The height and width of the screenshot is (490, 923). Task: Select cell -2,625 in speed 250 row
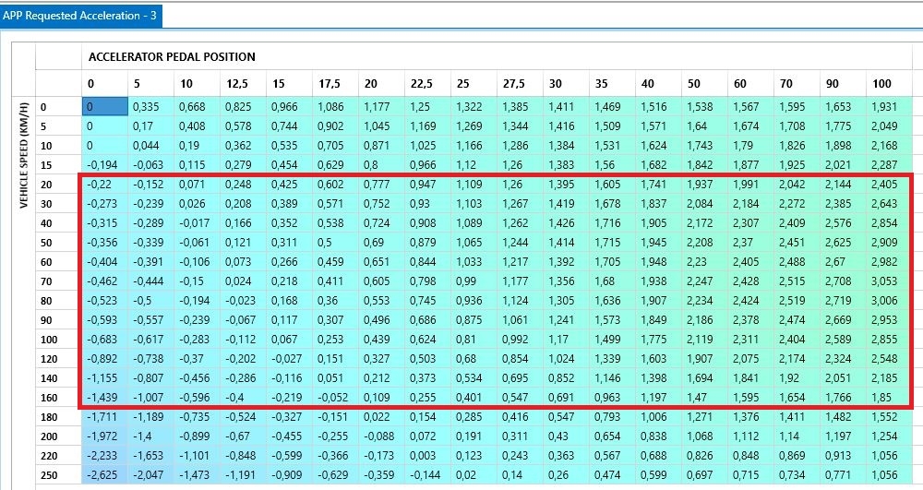coord(105,475)
